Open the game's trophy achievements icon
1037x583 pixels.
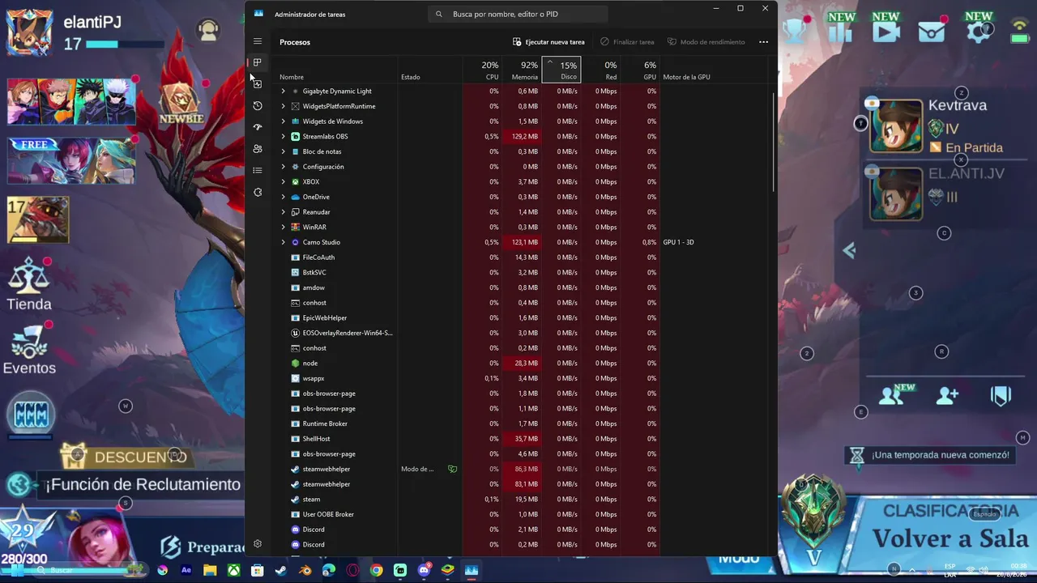pos(795,31)
